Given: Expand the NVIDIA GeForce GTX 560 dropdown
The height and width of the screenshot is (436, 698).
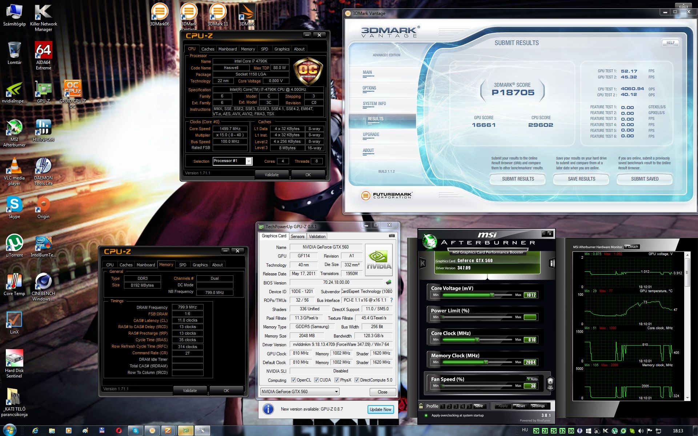Looking at the screenshot, I should (336, 392).
